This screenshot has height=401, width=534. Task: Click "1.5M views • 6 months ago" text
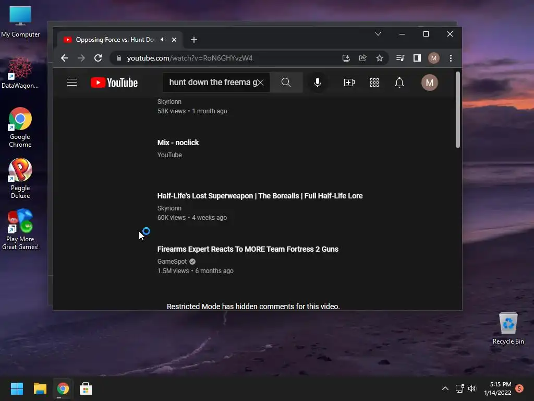click(195, 271)
